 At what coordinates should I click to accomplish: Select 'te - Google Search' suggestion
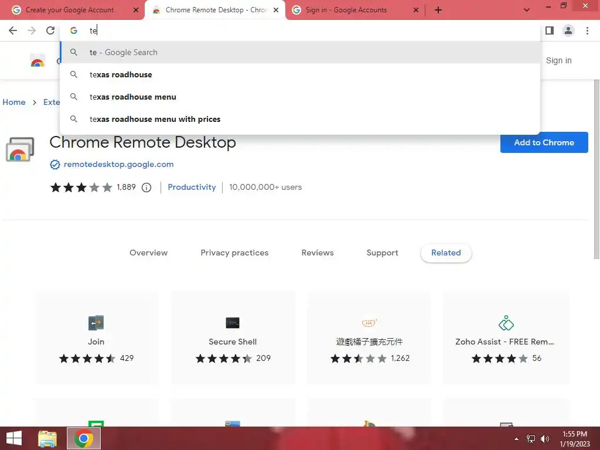300,52
